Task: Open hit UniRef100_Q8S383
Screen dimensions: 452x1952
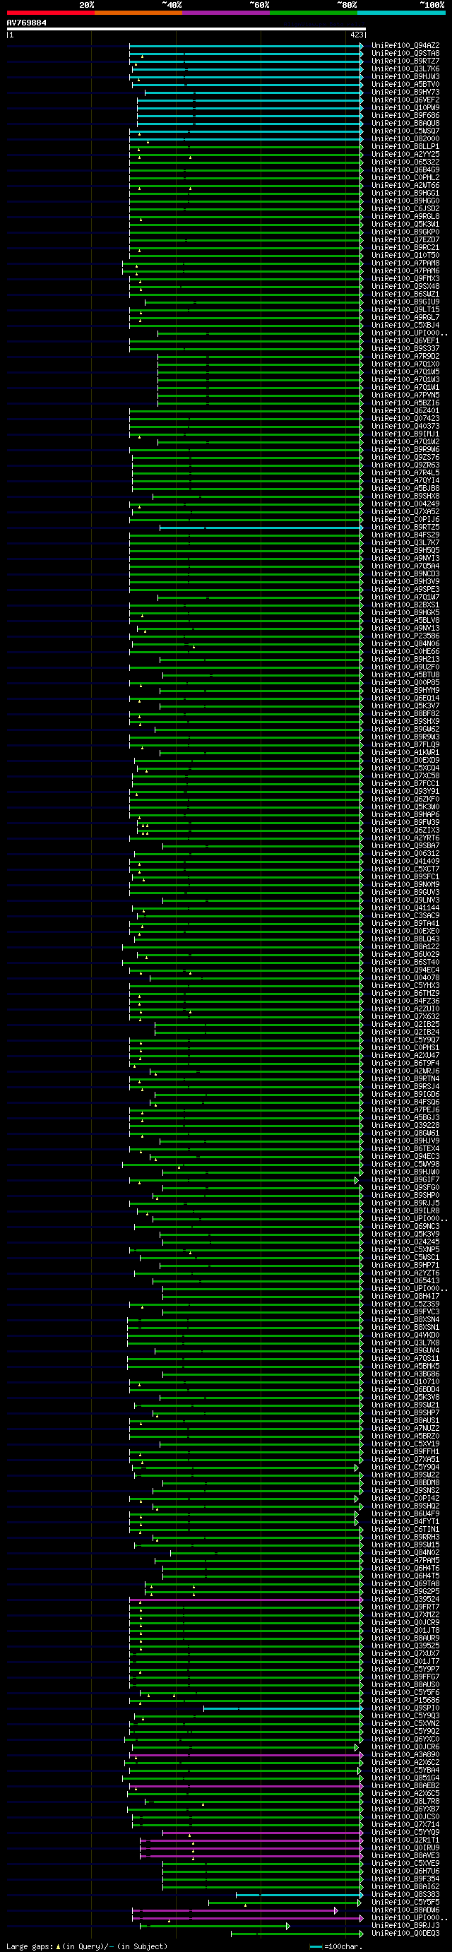Action: (405, 1894)
